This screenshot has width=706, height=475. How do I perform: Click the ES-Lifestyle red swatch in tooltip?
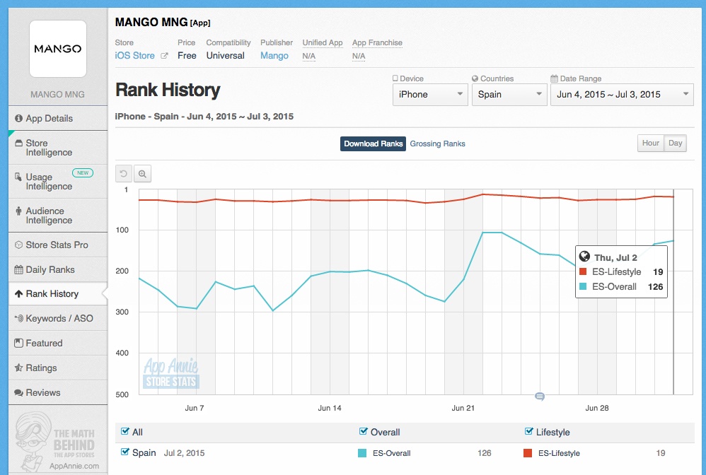[583, 271]
